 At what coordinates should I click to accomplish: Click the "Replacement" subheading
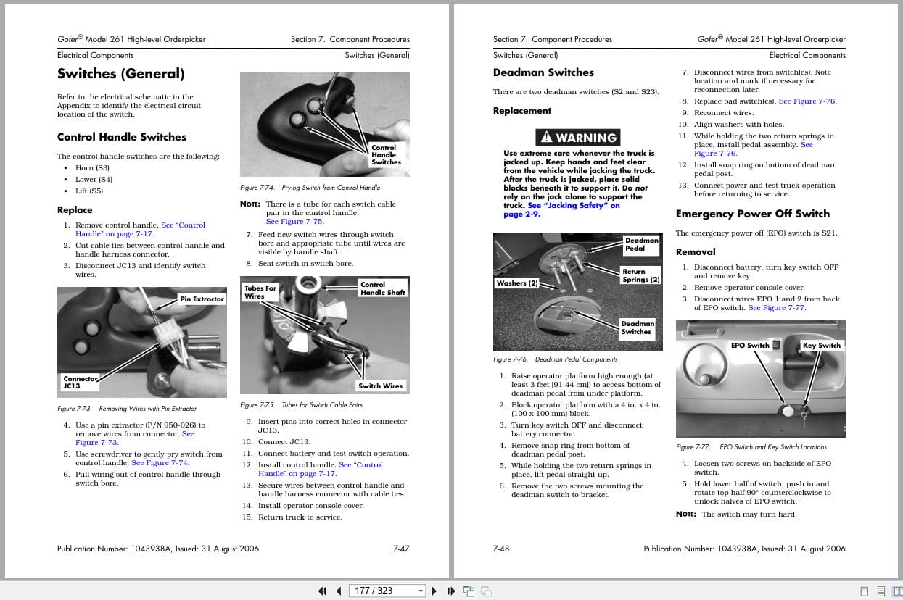pyautogui.click(x=522, y=111)
